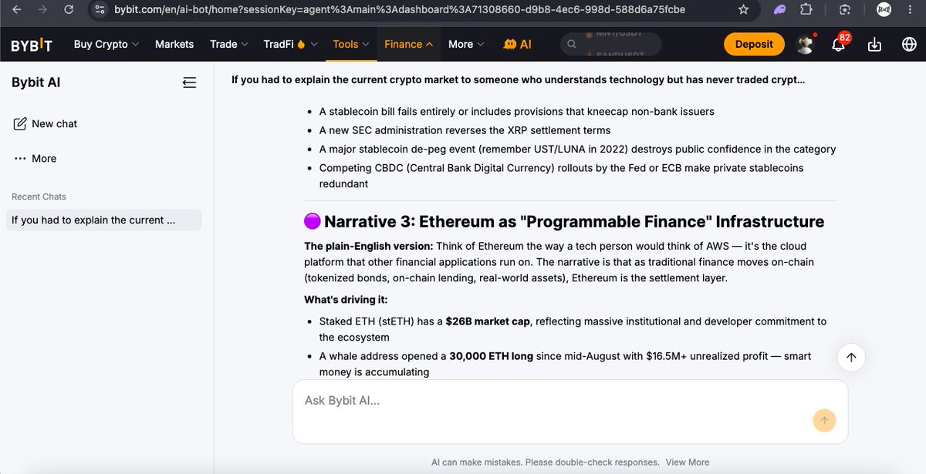Open the app download icon
Image resolution: width=926 pixels, height=474 pixels.
pyautogui.click(x=874, y=44)
